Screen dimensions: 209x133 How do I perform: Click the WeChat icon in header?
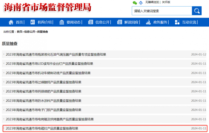click(135, 3)
